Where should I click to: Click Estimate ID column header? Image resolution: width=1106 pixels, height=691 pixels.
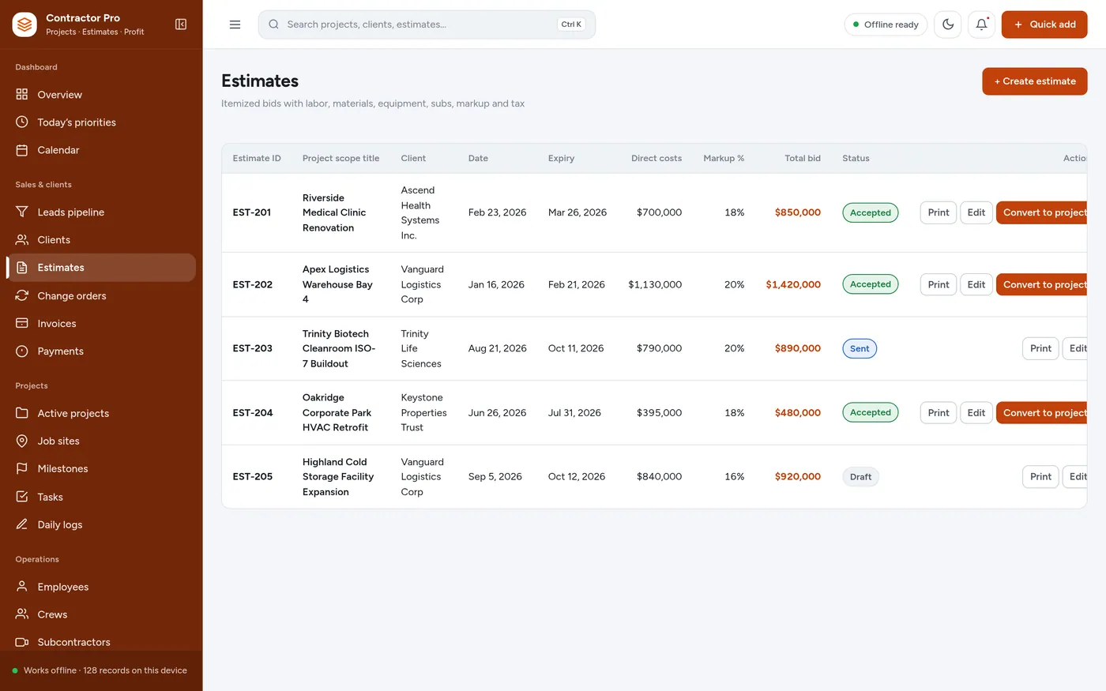[257, 159]
